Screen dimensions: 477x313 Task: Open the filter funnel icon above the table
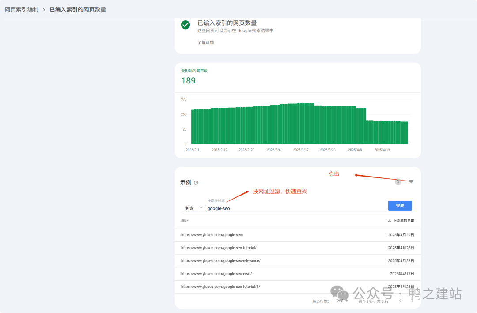pos(411,181)
